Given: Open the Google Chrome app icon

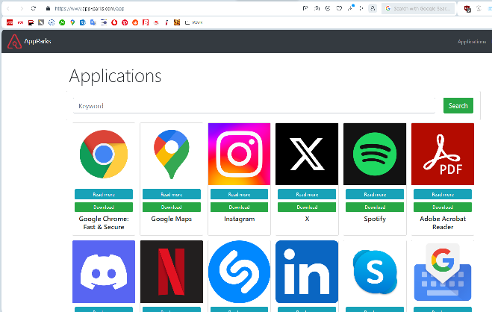Looking at the screenshot, I should (104, 154).
